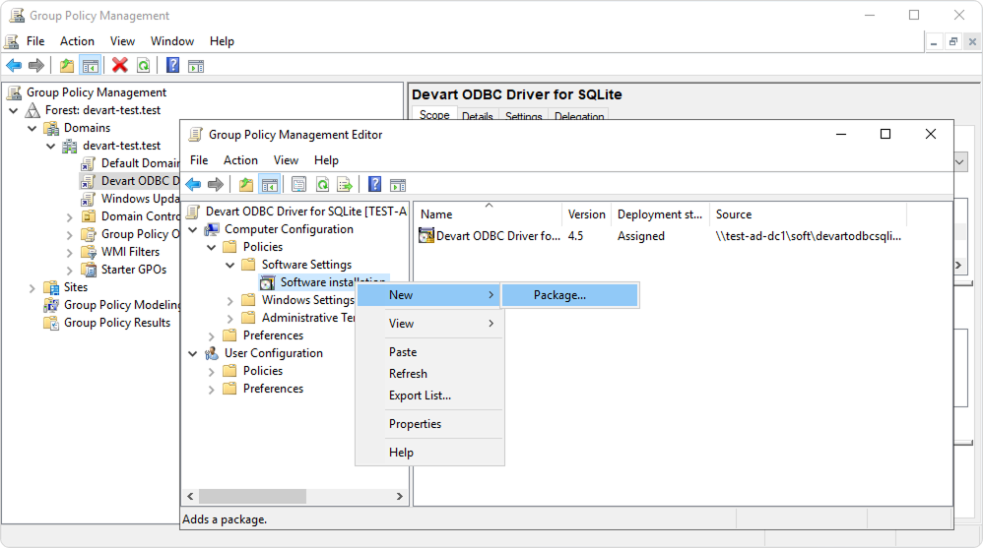Click Group Policy Modeling icon
This screenshot has height=548, width=983.
[x=51, y=305]
